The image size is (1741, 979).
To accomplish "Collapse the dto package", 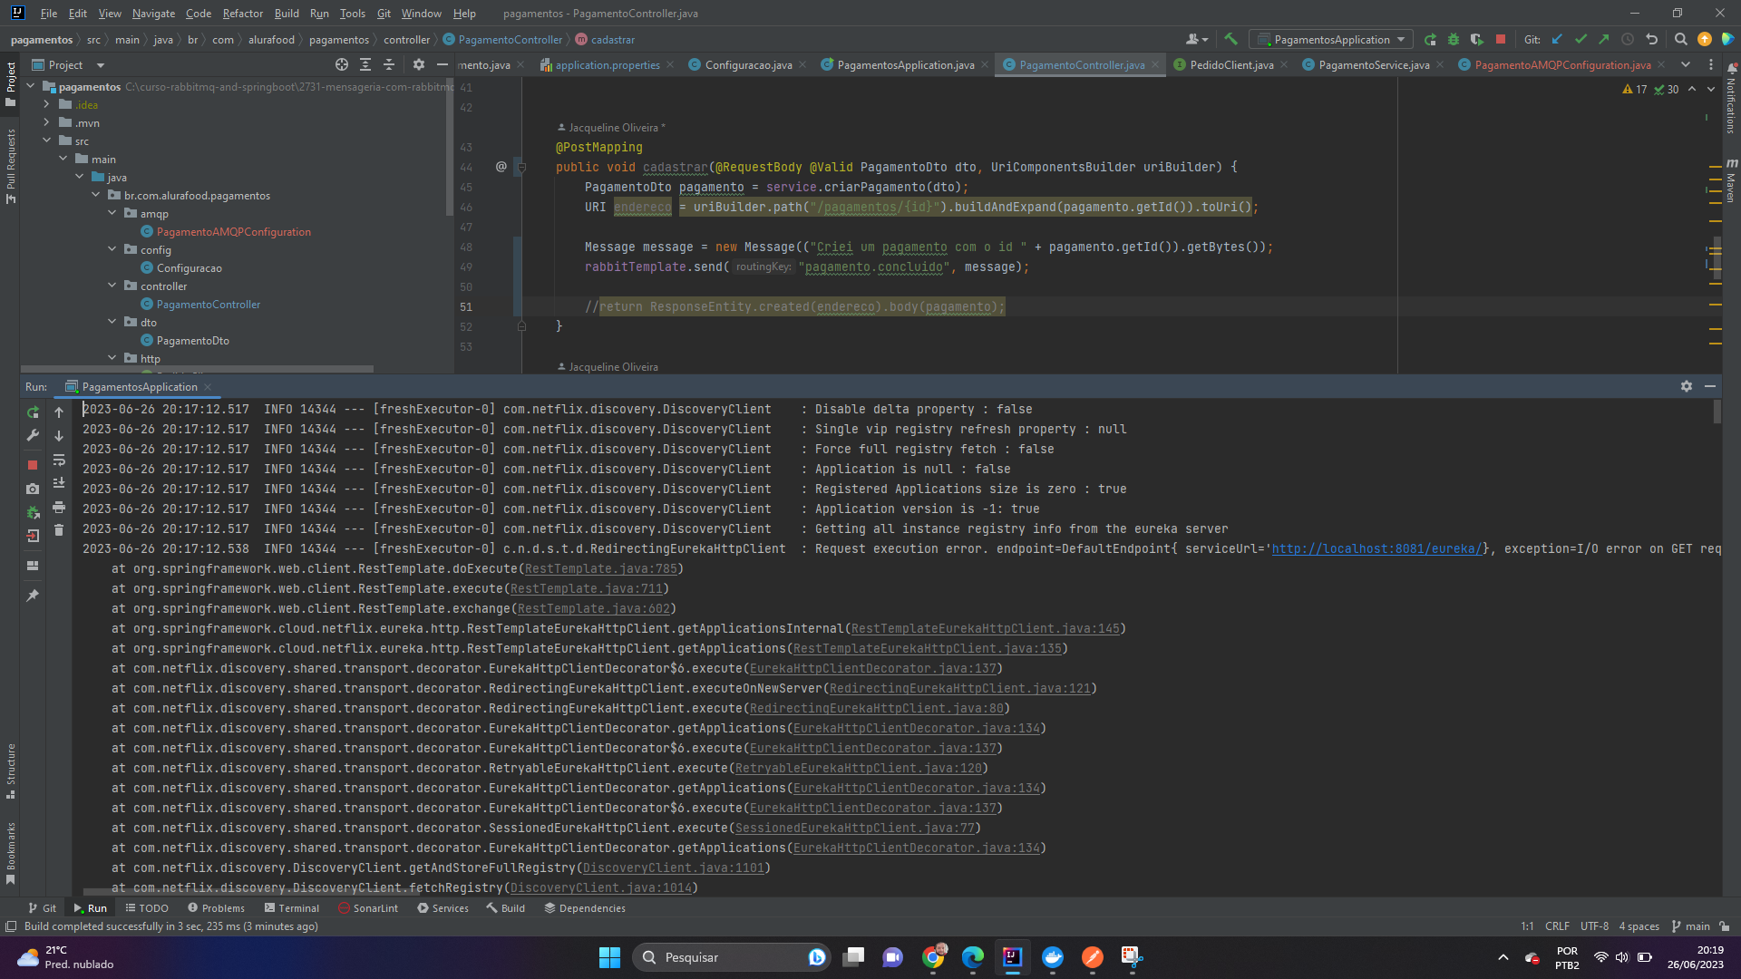I will (112, 322).
